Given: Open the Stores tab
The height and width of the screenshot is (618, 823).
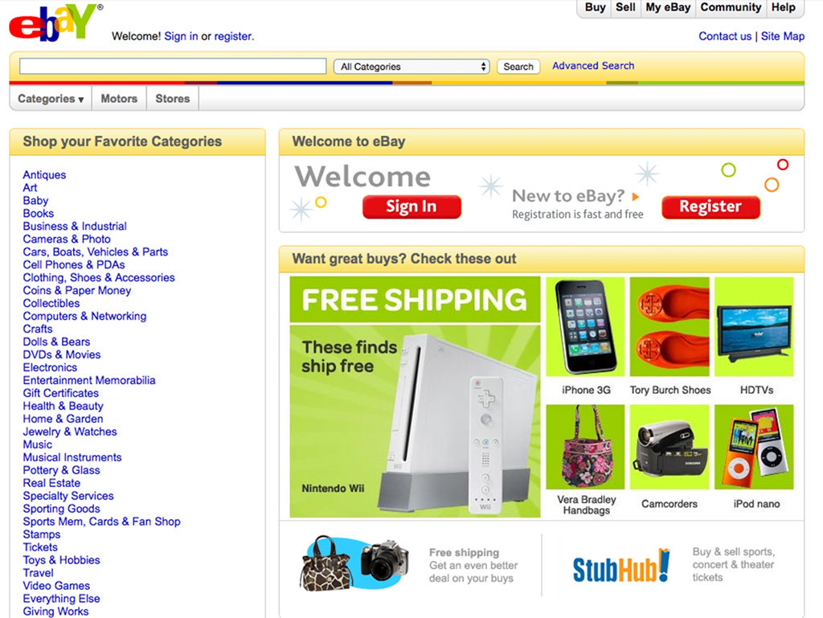Looking at the screenshot, I should pyautogui.click(x=173, y=99).
